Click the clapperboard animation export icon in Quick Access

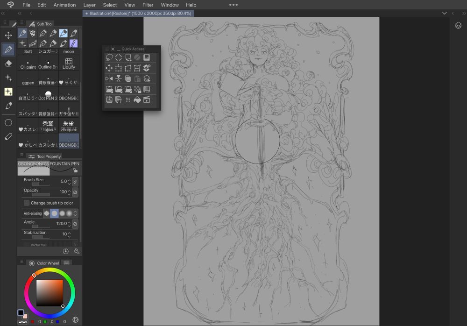pos(147,100)
